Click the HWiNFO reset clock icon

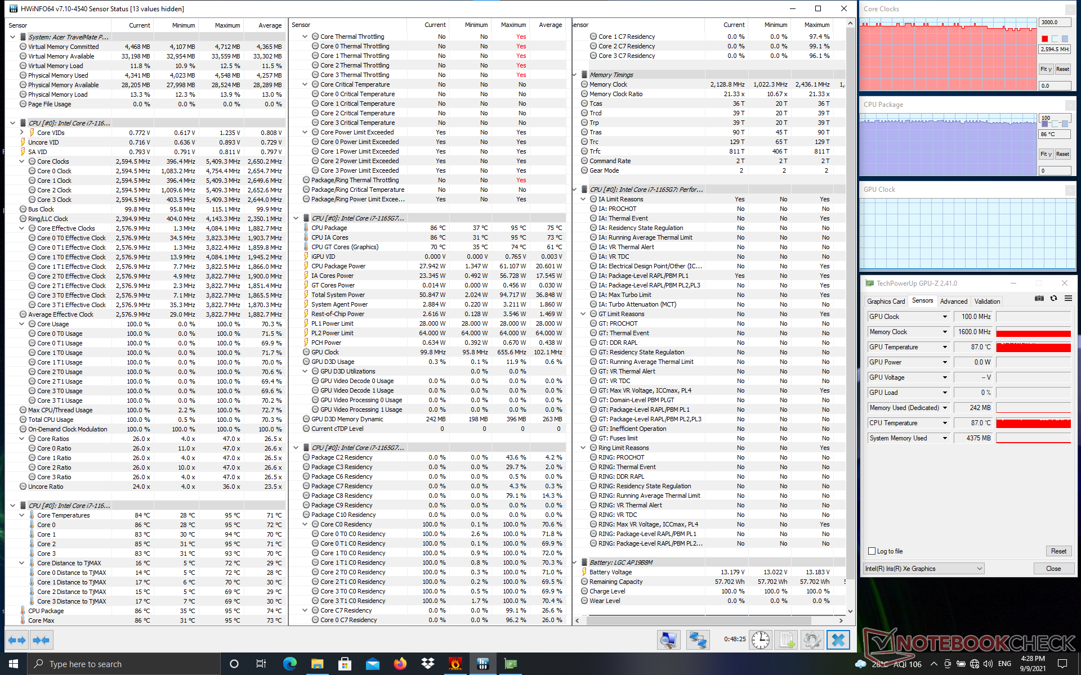coord(760,640)
